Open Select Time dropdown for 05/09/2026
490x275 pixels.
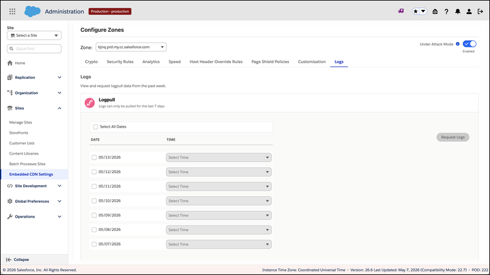coord(219,215)
